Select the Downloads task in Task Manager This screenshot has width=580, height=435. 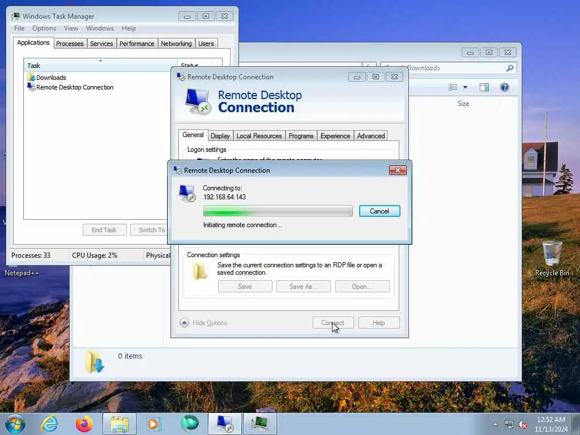(51, 78)
